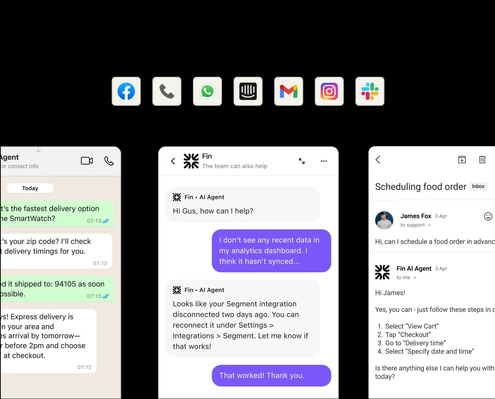Screen dimensions: 495x399
Task: Click the Inbox label tag
Action: [478, 186]
